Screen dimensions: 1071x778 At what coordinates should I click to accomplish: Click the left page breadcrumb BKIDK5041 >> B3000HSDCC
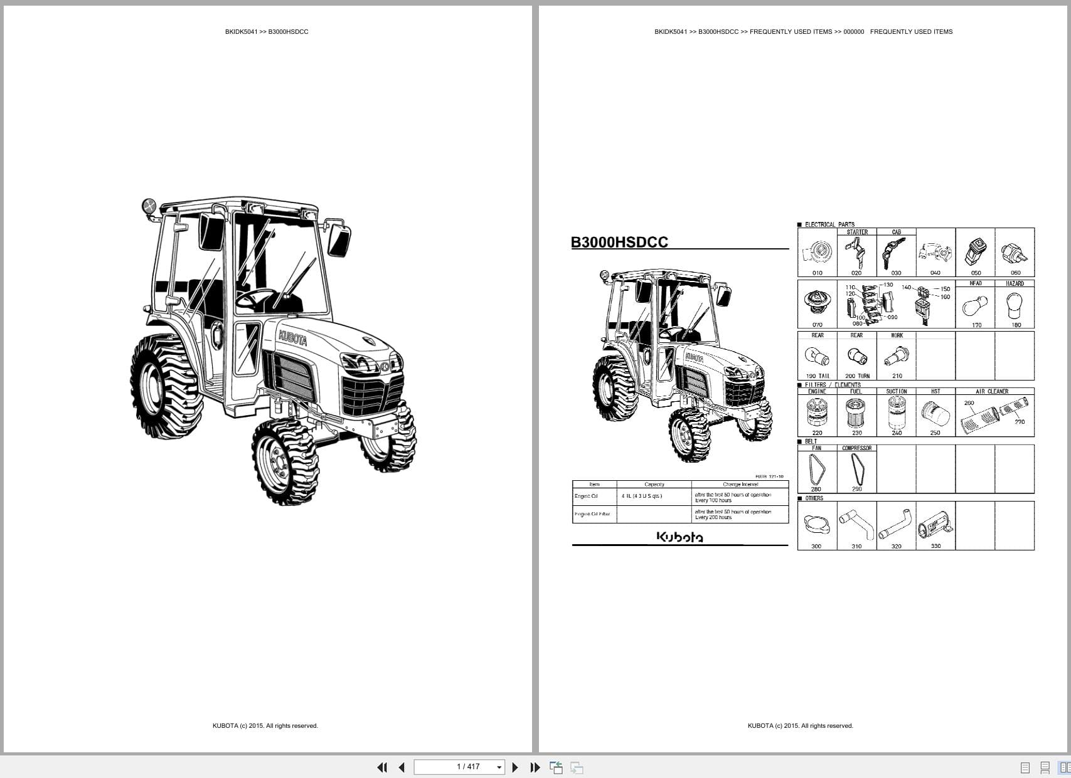(x=267, y=31)
